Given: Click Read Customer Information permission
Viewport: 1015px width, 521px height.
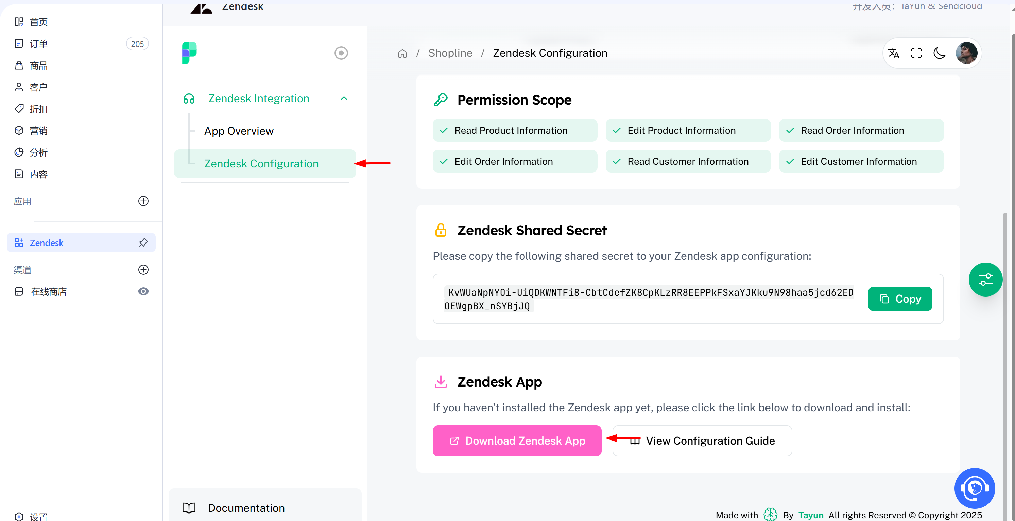Looking at the screenshot, I should [x=688, y=161].
